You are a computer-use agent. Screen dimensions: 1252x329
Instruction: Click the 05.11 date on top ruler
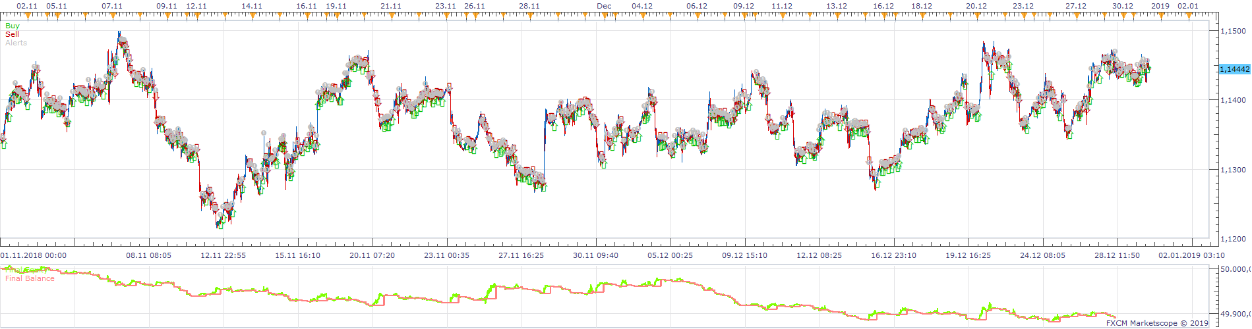57,6
